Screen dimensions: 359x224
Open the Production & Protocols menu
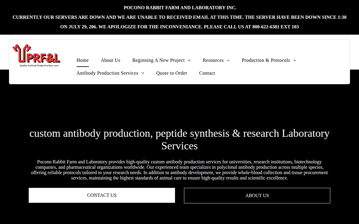(266, 60)
